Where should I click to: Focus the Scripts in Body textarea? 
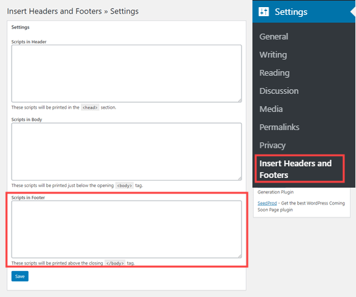[x=126, y=151]
